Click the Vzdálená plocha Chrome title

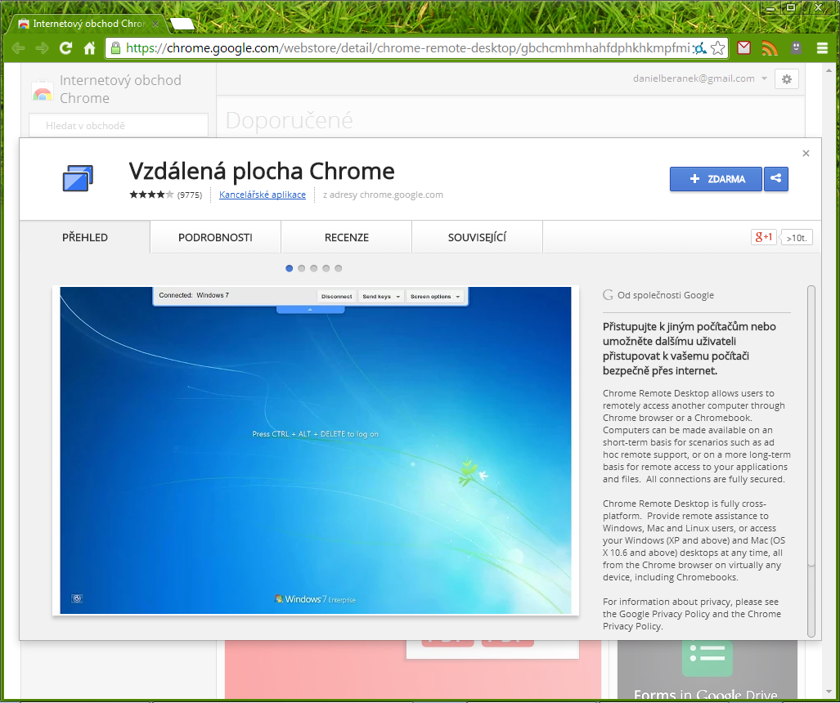point(262,172)
